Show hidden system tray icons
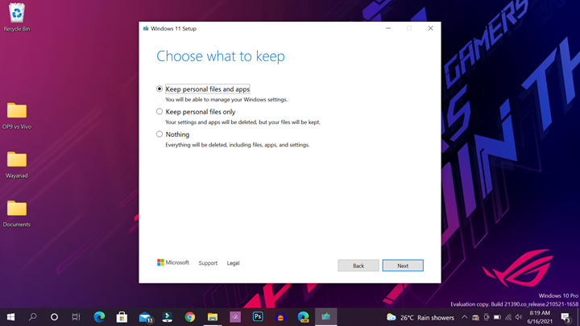This screenshot has height=326, width=580. 465,317
